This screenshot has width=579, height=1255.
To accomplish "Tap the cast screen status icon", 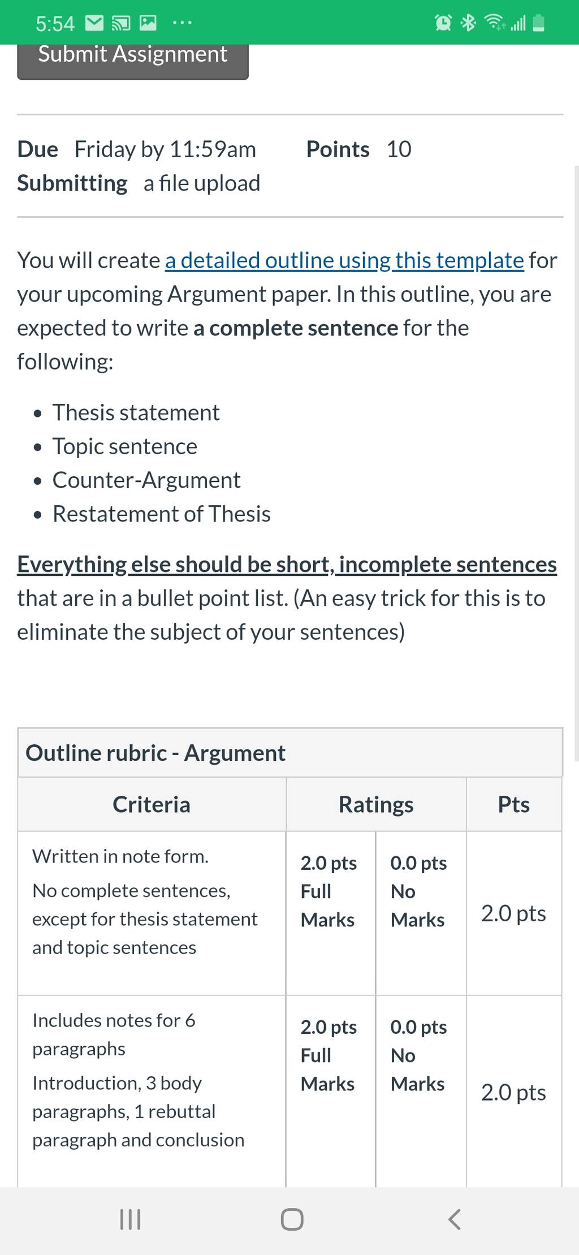I will (x=121, y=23).
